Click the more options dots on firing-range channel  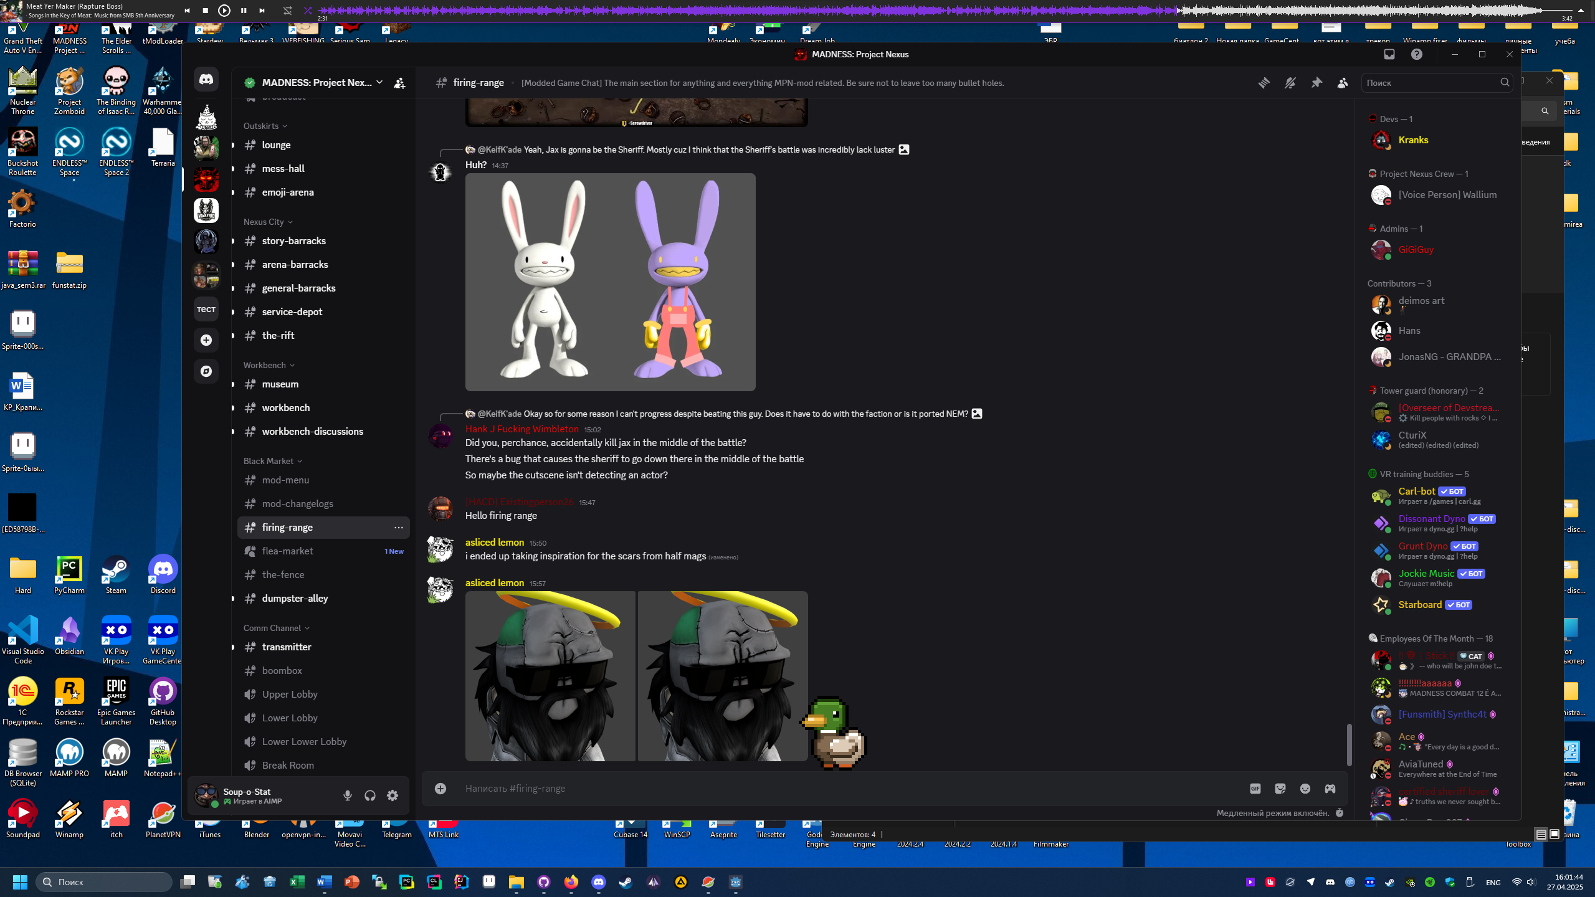point(399,528)
